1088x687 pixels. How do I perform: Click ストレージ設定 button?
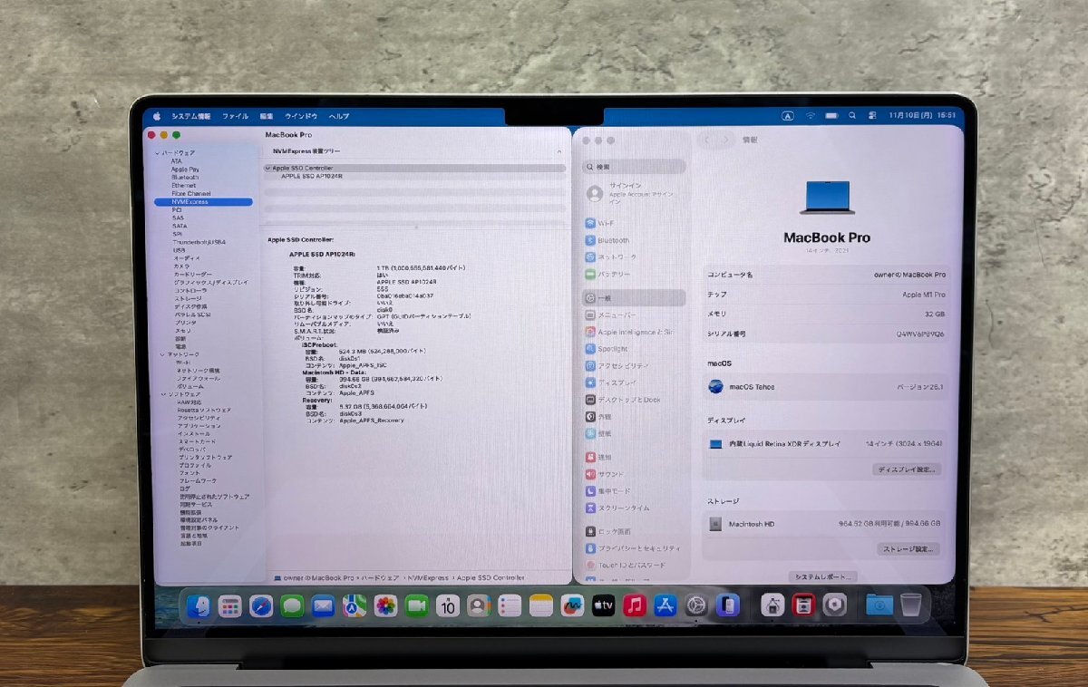point(908,549)
